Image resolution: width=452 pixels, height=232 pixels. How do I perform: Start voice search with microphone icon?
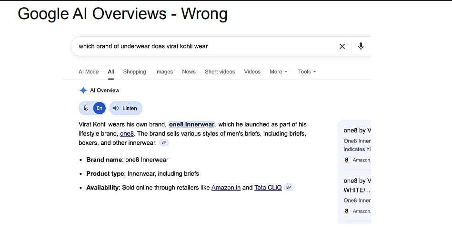click(361, 46)
